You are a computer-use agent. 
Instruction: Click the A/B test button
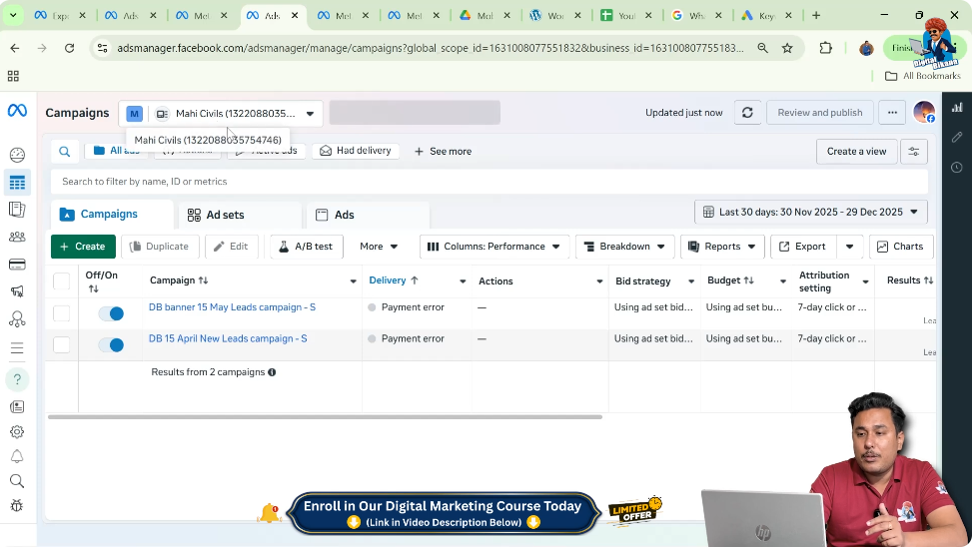(x=306, y=247)
